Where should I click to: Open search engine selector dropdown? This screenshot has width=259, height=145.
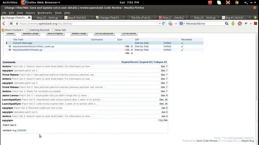184,24
